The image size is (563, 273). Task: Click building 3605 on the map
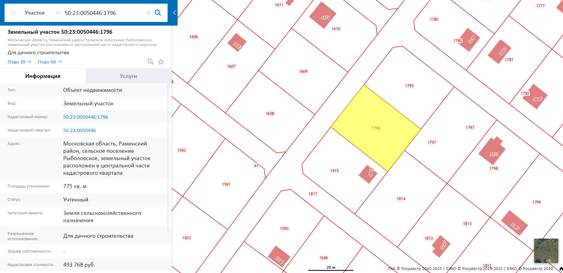coord(368,174)
